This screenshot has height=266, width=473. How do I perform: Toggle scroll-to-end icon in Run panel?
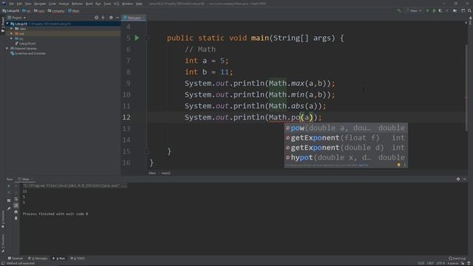[x=16, y=205]
